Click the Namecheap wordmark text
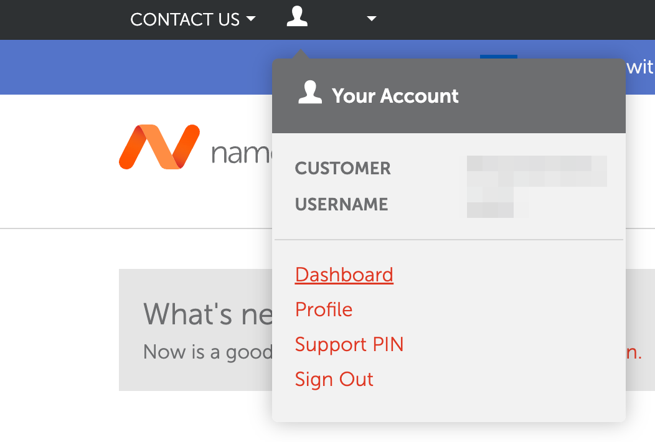The image size is (655, 442). point(242,153)
